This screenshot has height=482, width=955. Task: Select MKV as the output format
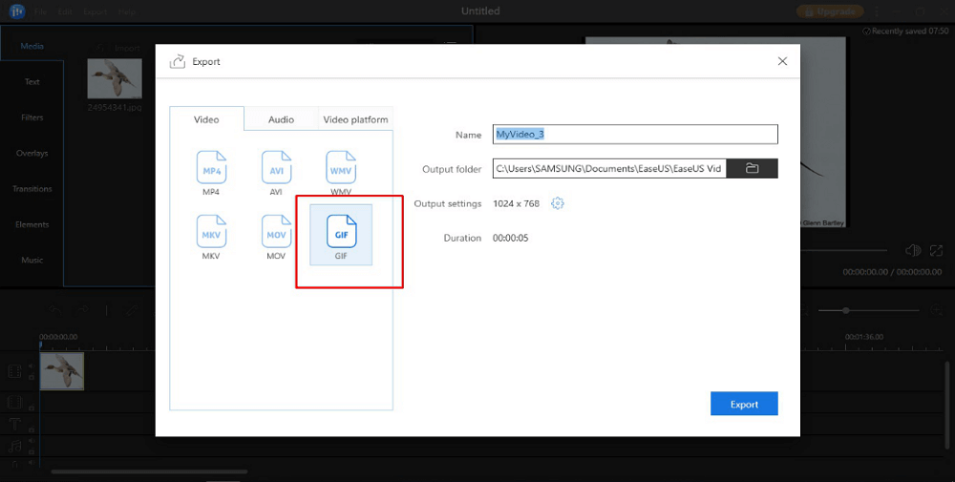point(211,233)
